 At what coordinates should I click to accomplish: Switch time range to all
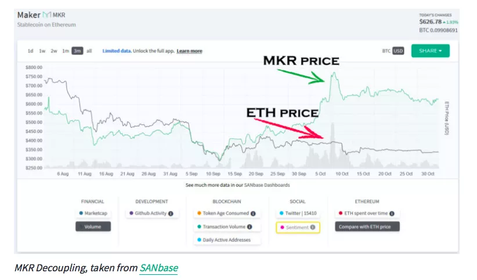tap(89, 51)
